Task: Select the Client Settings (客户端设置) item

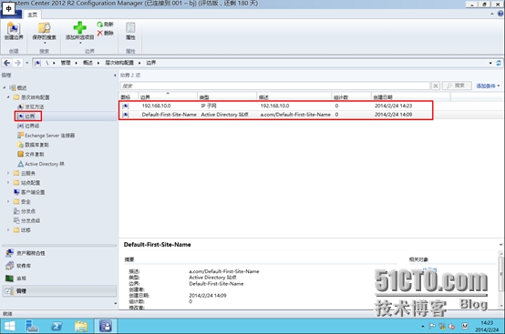Action: (29, 192)
